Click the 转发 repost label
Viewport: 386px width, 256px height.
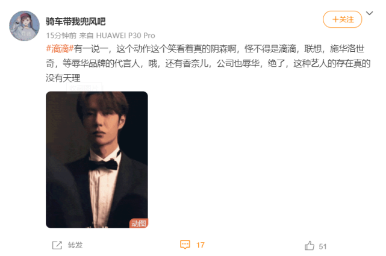pos(75,245)
